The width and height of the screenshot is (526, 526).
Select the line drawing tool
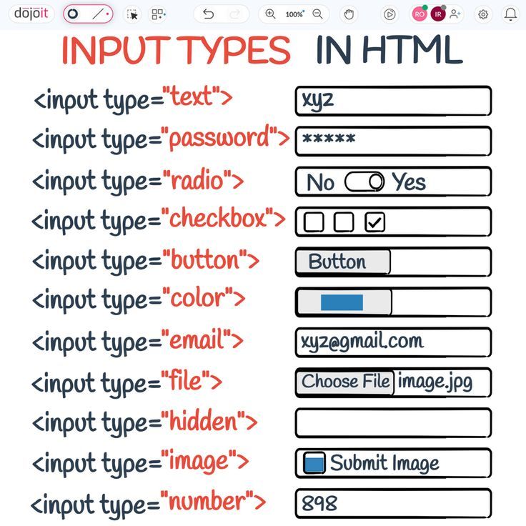coord(98,14)
